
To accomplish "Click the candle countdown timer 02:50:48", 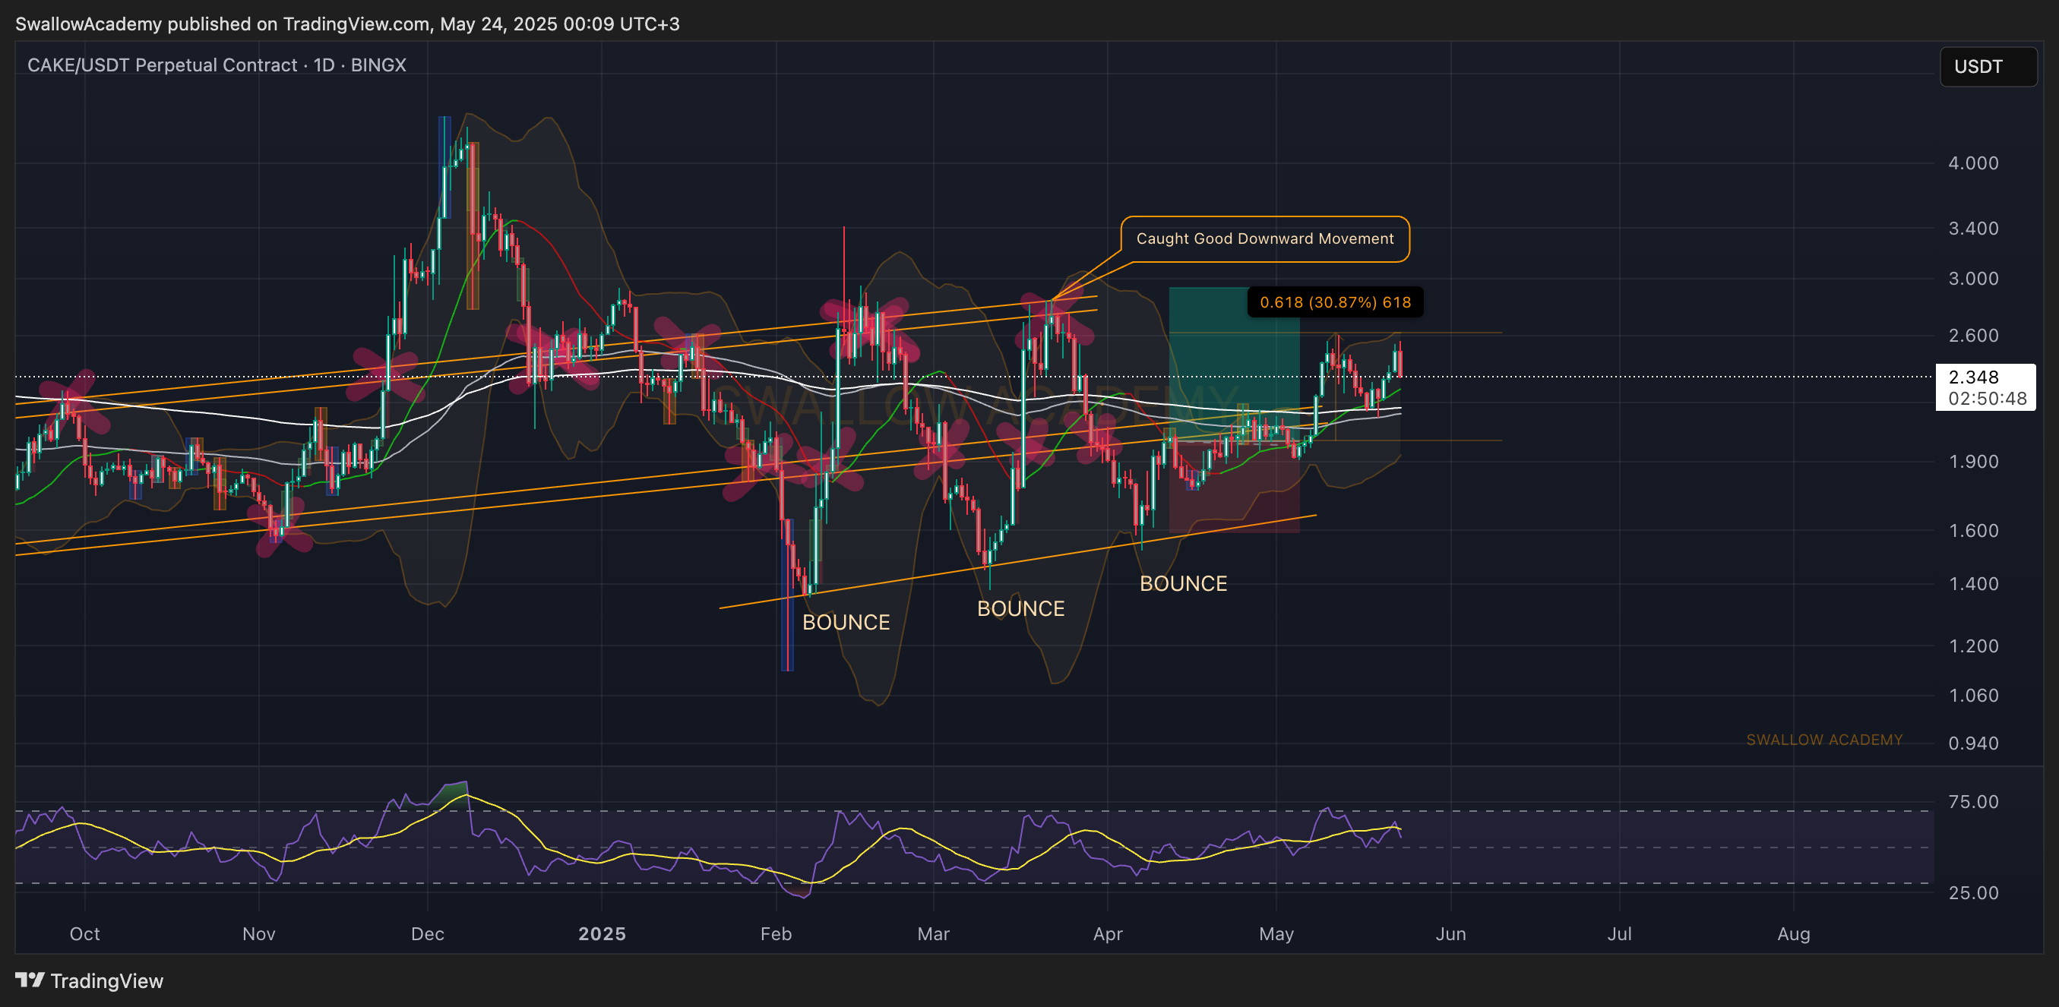I will [x=1987, y=398].
